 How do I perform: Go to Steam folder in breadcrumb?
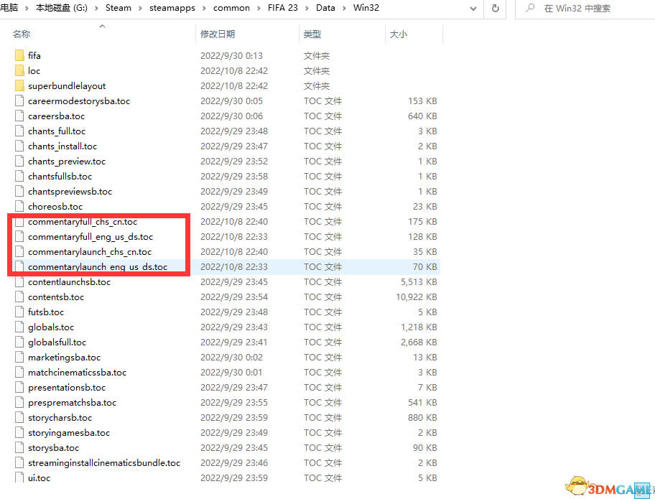[x=119, y=8]
